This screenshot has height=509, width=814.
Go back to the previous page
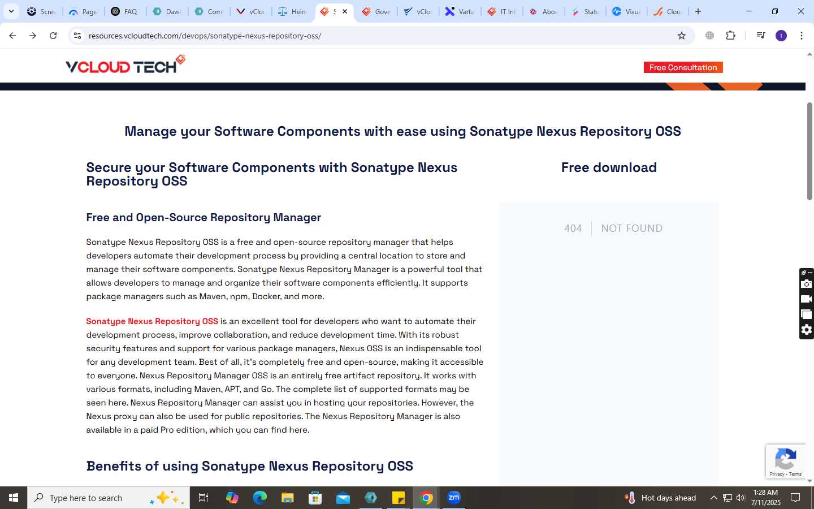12,36
